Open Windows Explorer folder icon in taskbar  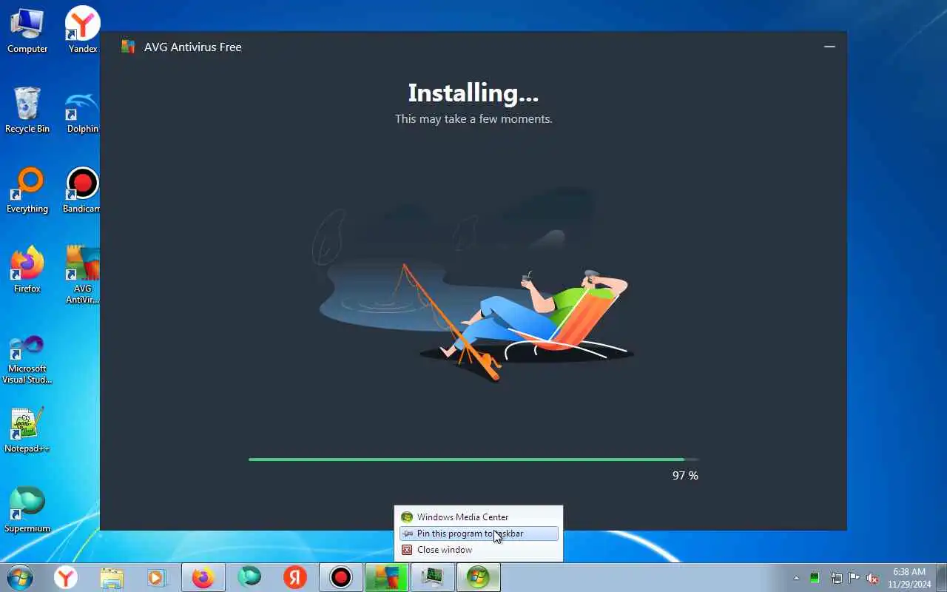click(112, 577)
